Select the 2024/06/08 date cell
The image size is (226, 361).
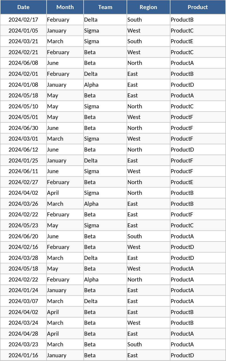(x=23, y=63)
